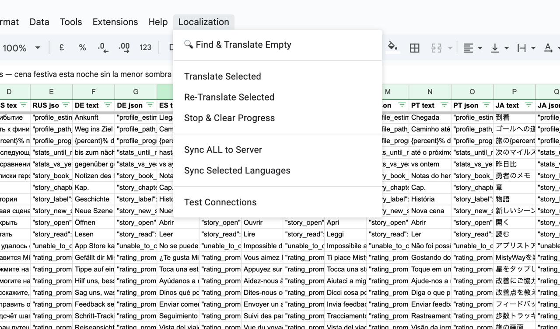Open filter for PT json column
This screenshot has height=329, width=560.
pos(486,105)
